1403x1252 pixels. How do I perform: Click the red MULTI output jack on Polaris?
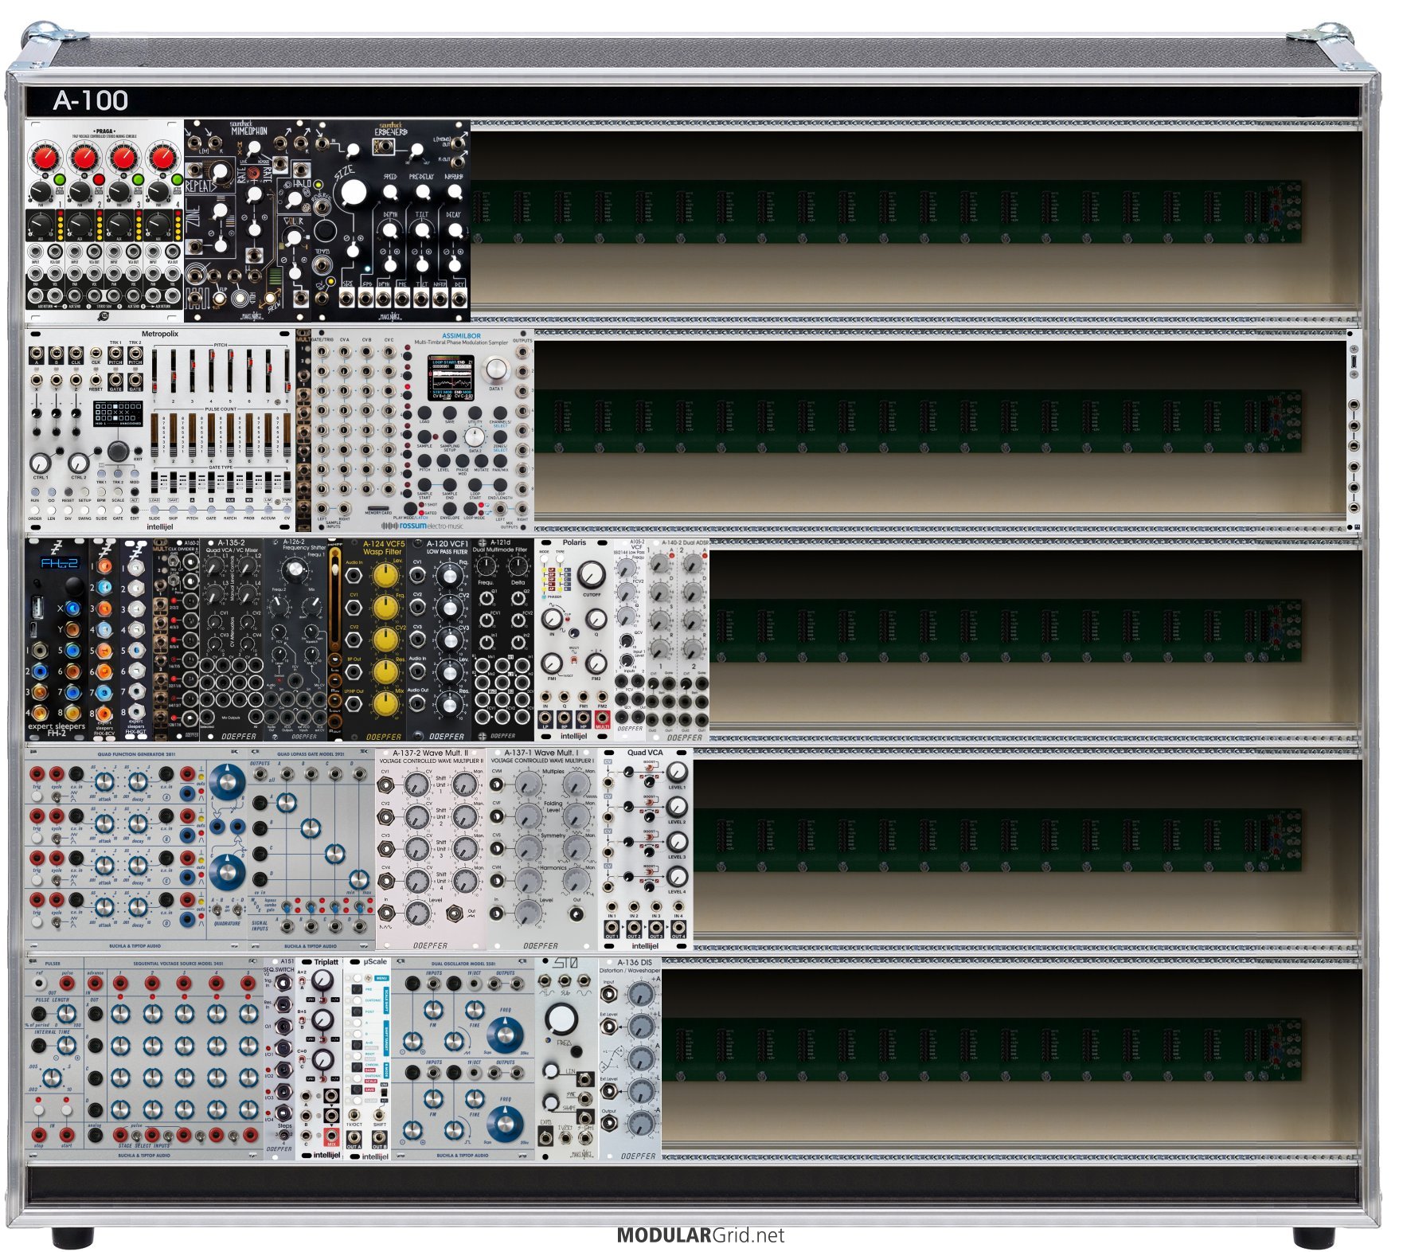603,717
